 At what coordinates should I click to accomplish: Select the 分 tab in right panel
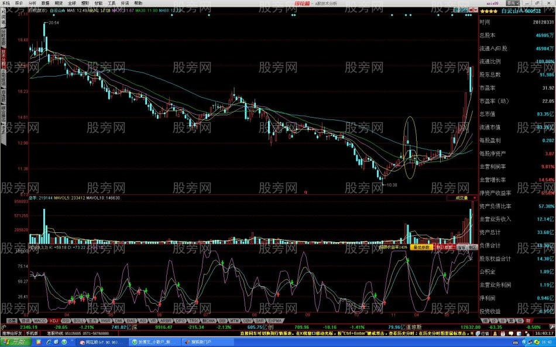[503, 321]
